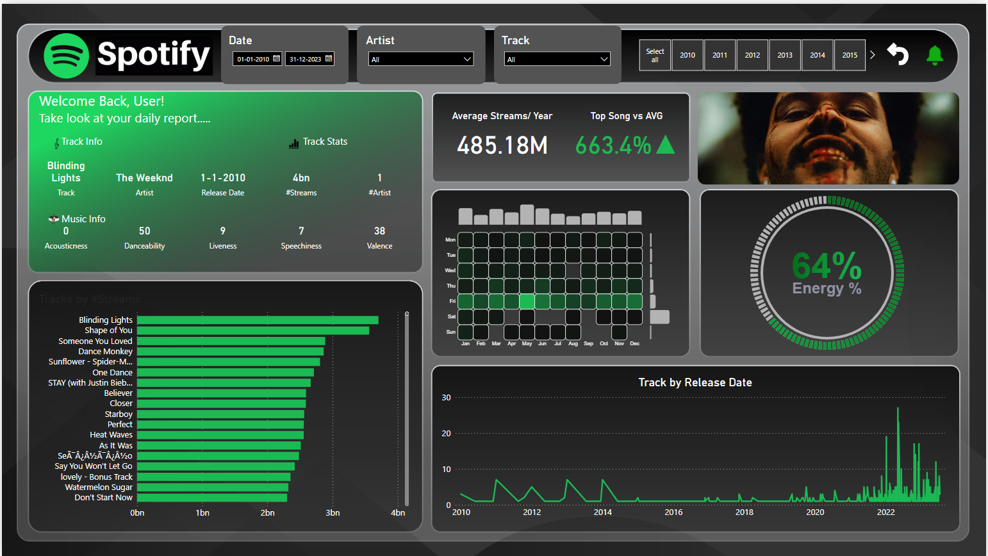Toggle the 2010 year filter
Image resolution: width=988 pixels, height=556 pixels.
point(687,55)
